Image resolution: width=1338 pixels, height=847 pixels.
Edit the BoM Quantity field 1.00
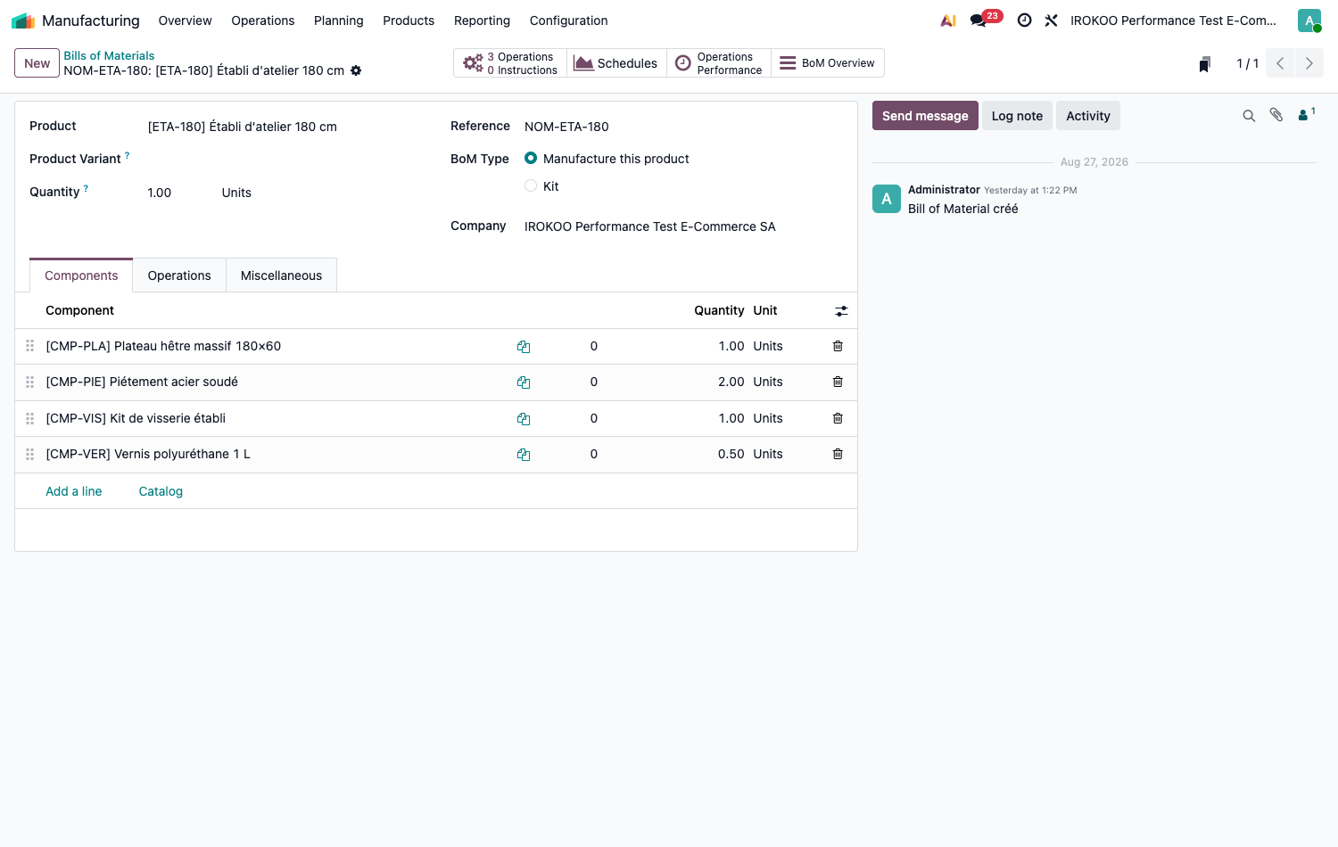178,193
